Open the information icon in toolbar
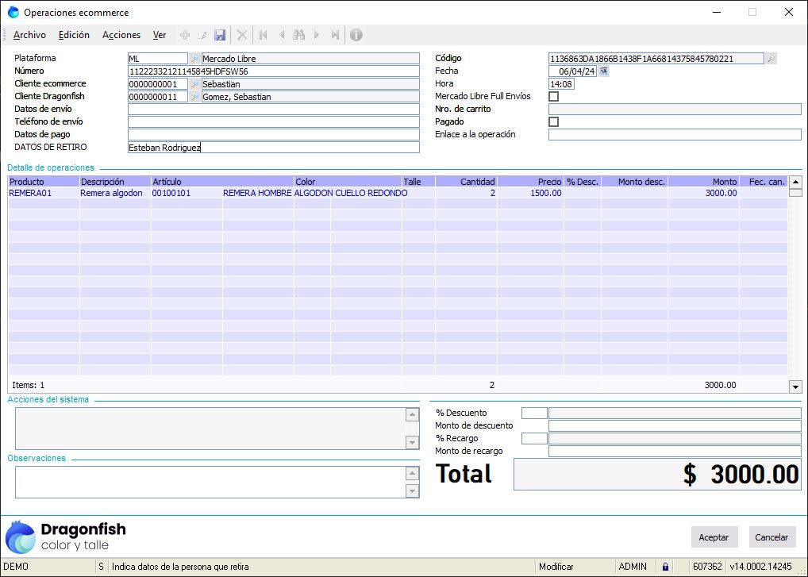 (x=356, y=35)
